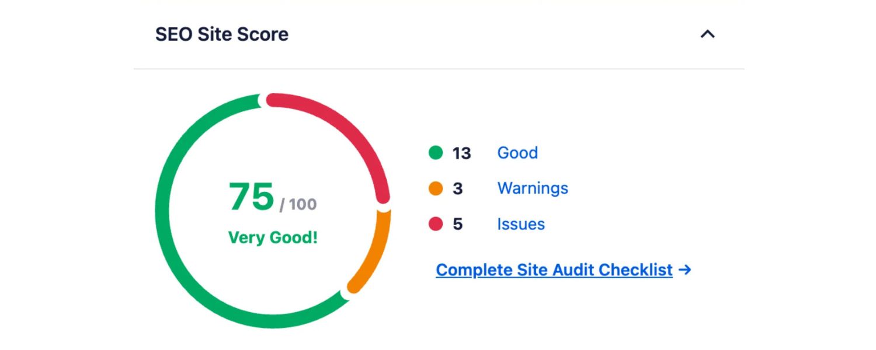Click the orange Warnings status dot

[x=434, y=188]
